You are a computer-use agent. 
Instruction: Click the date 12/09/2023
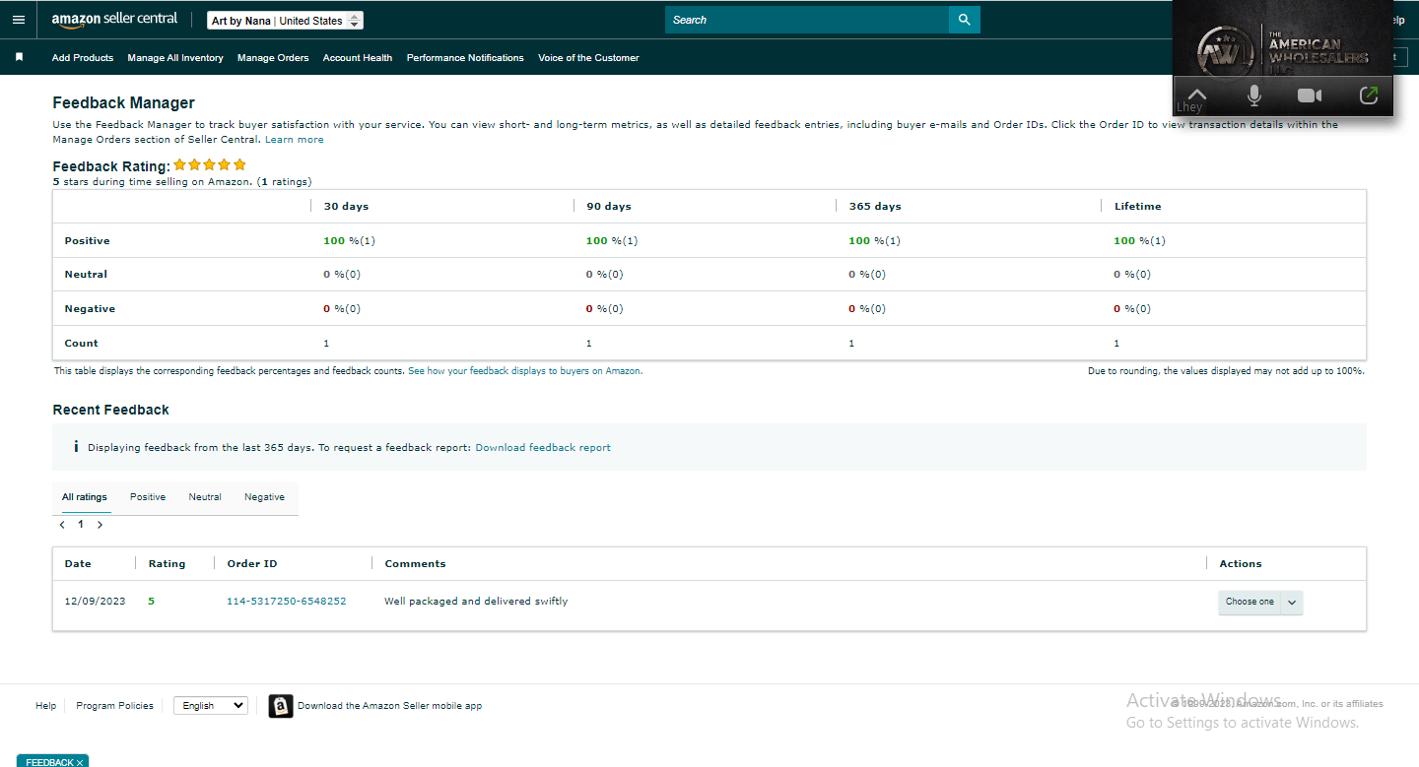[x=95, y=602]
